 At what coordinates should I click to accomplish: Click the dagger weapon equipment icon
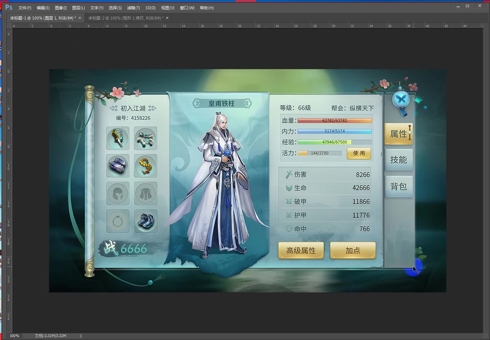(x=118, y=138)
